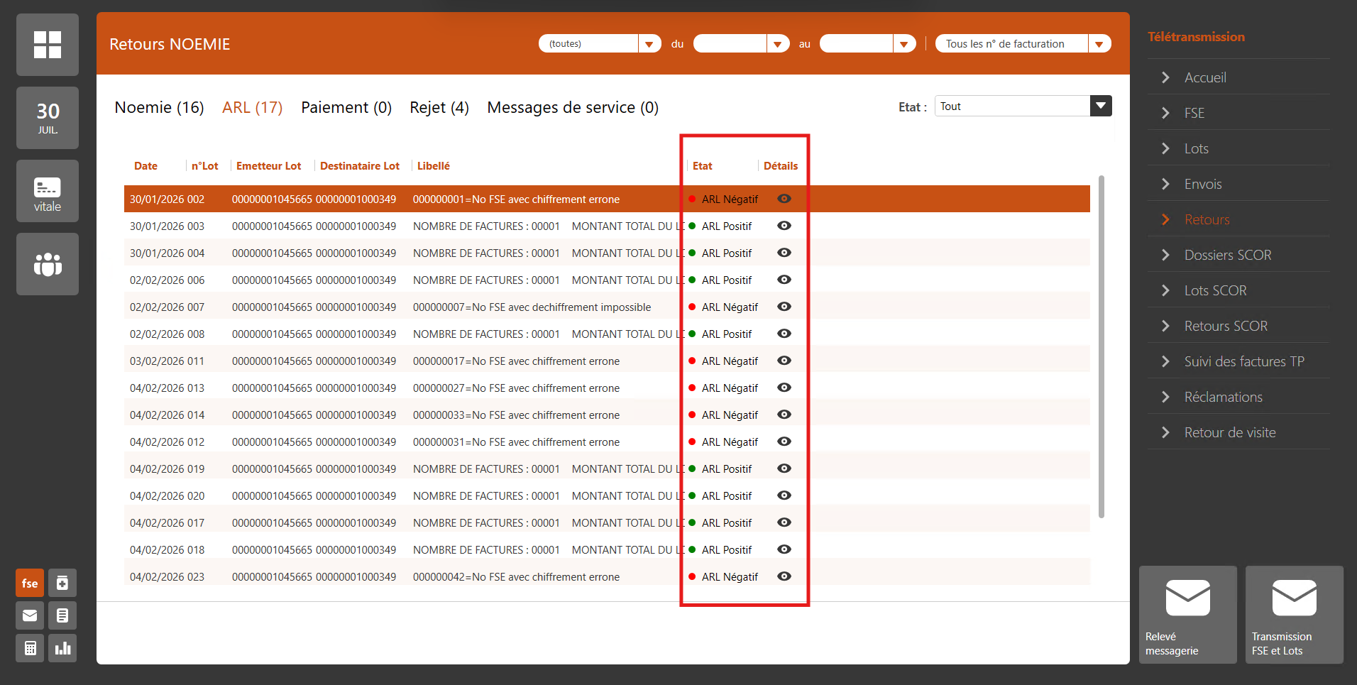Select the orange fse shortcut icon

pyautogui.click(x=30, y=583)
